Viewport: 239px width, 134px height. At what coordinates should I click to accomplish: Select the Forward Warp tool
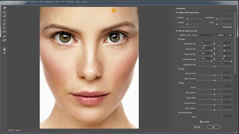pos(4,8)
